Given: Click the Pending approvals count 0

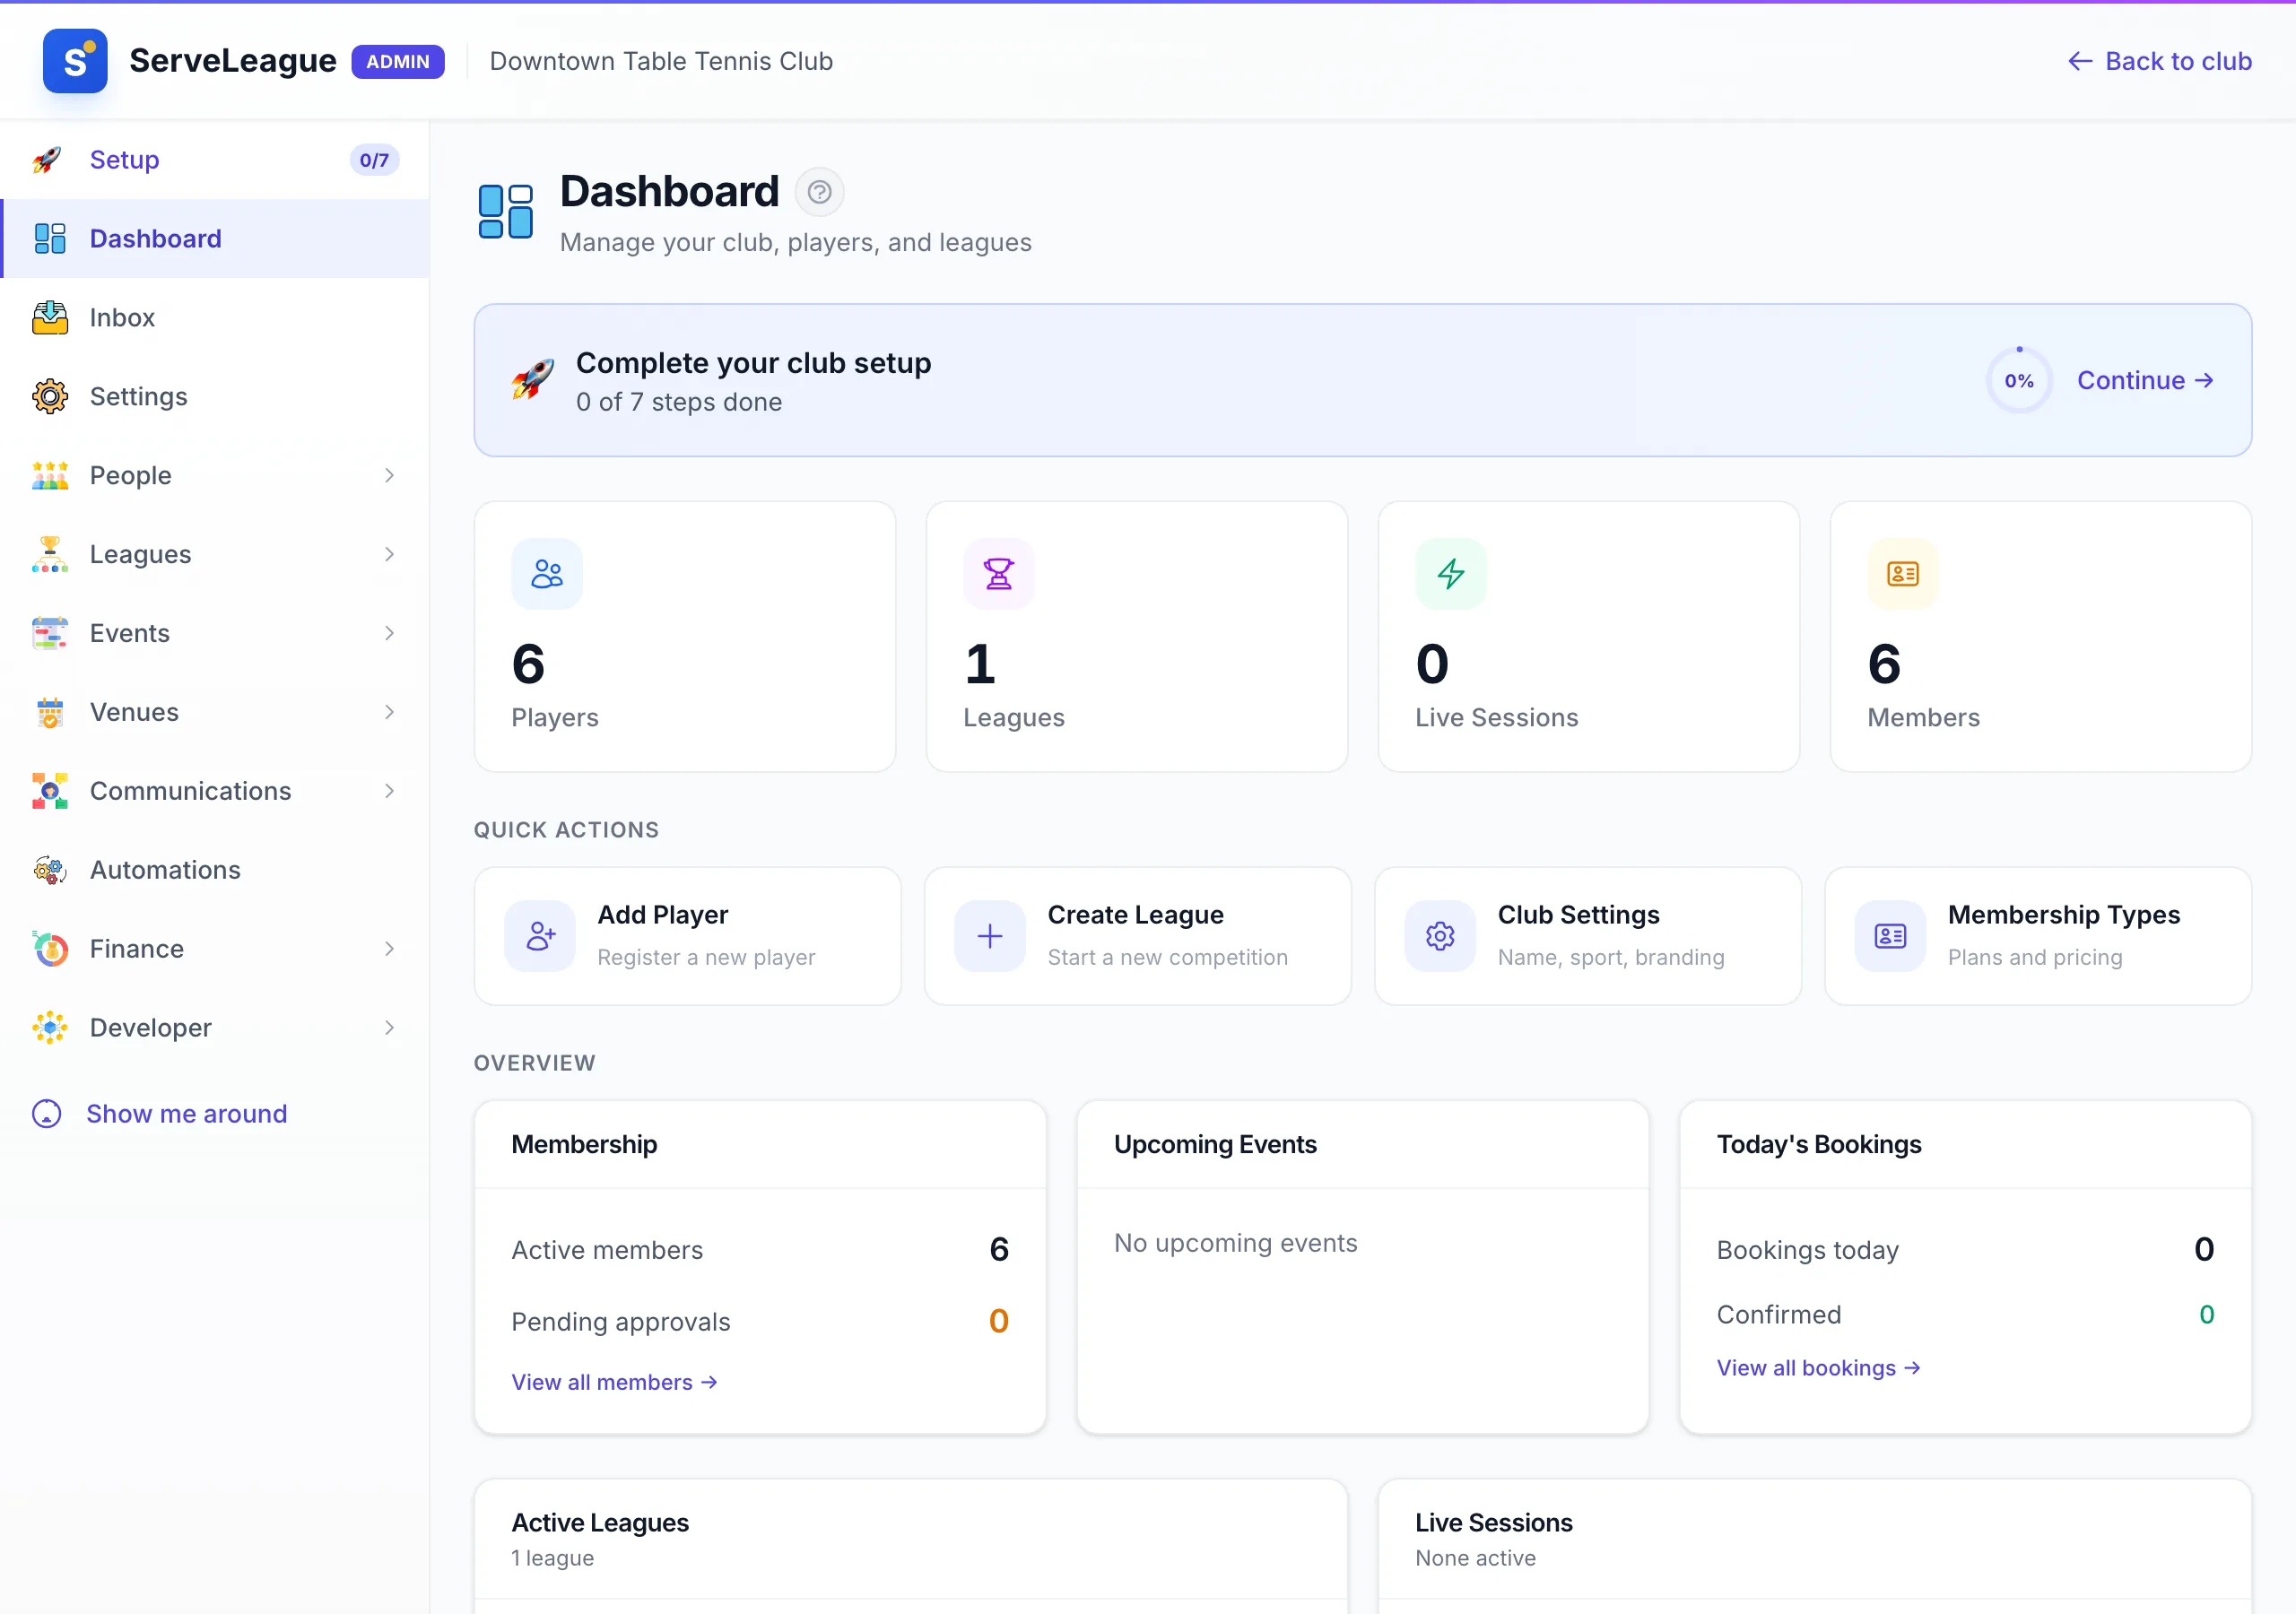Looking at the screenshot, I should point(999,1322).
